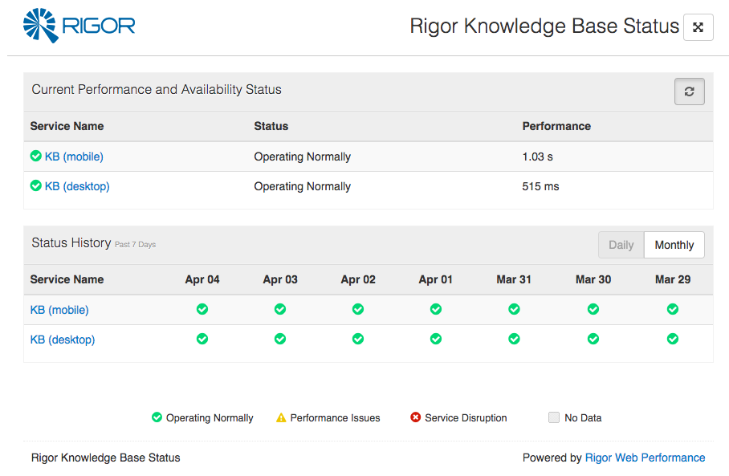
Task: Click the Apr 02 column header
Action: click(x=358, y=279)
